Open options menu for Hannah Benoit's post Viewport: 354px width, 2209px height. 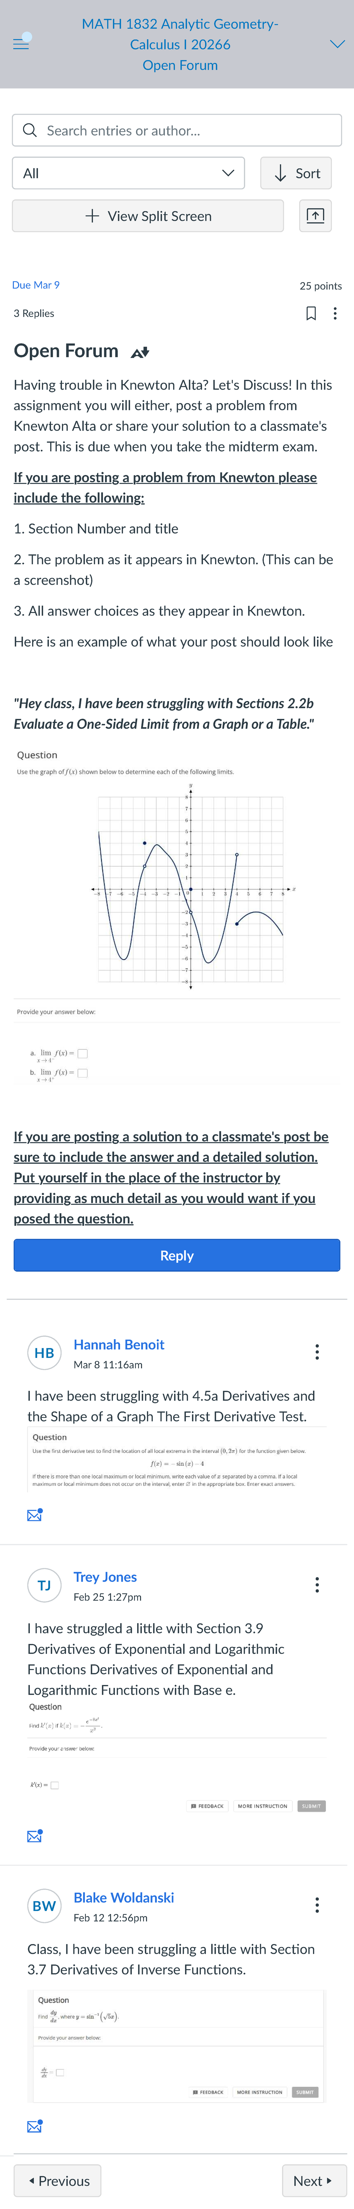(x=317, y=1352)
